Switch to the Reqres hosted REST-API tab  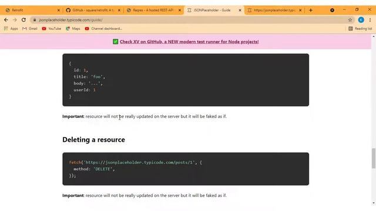tap(153, 10)
